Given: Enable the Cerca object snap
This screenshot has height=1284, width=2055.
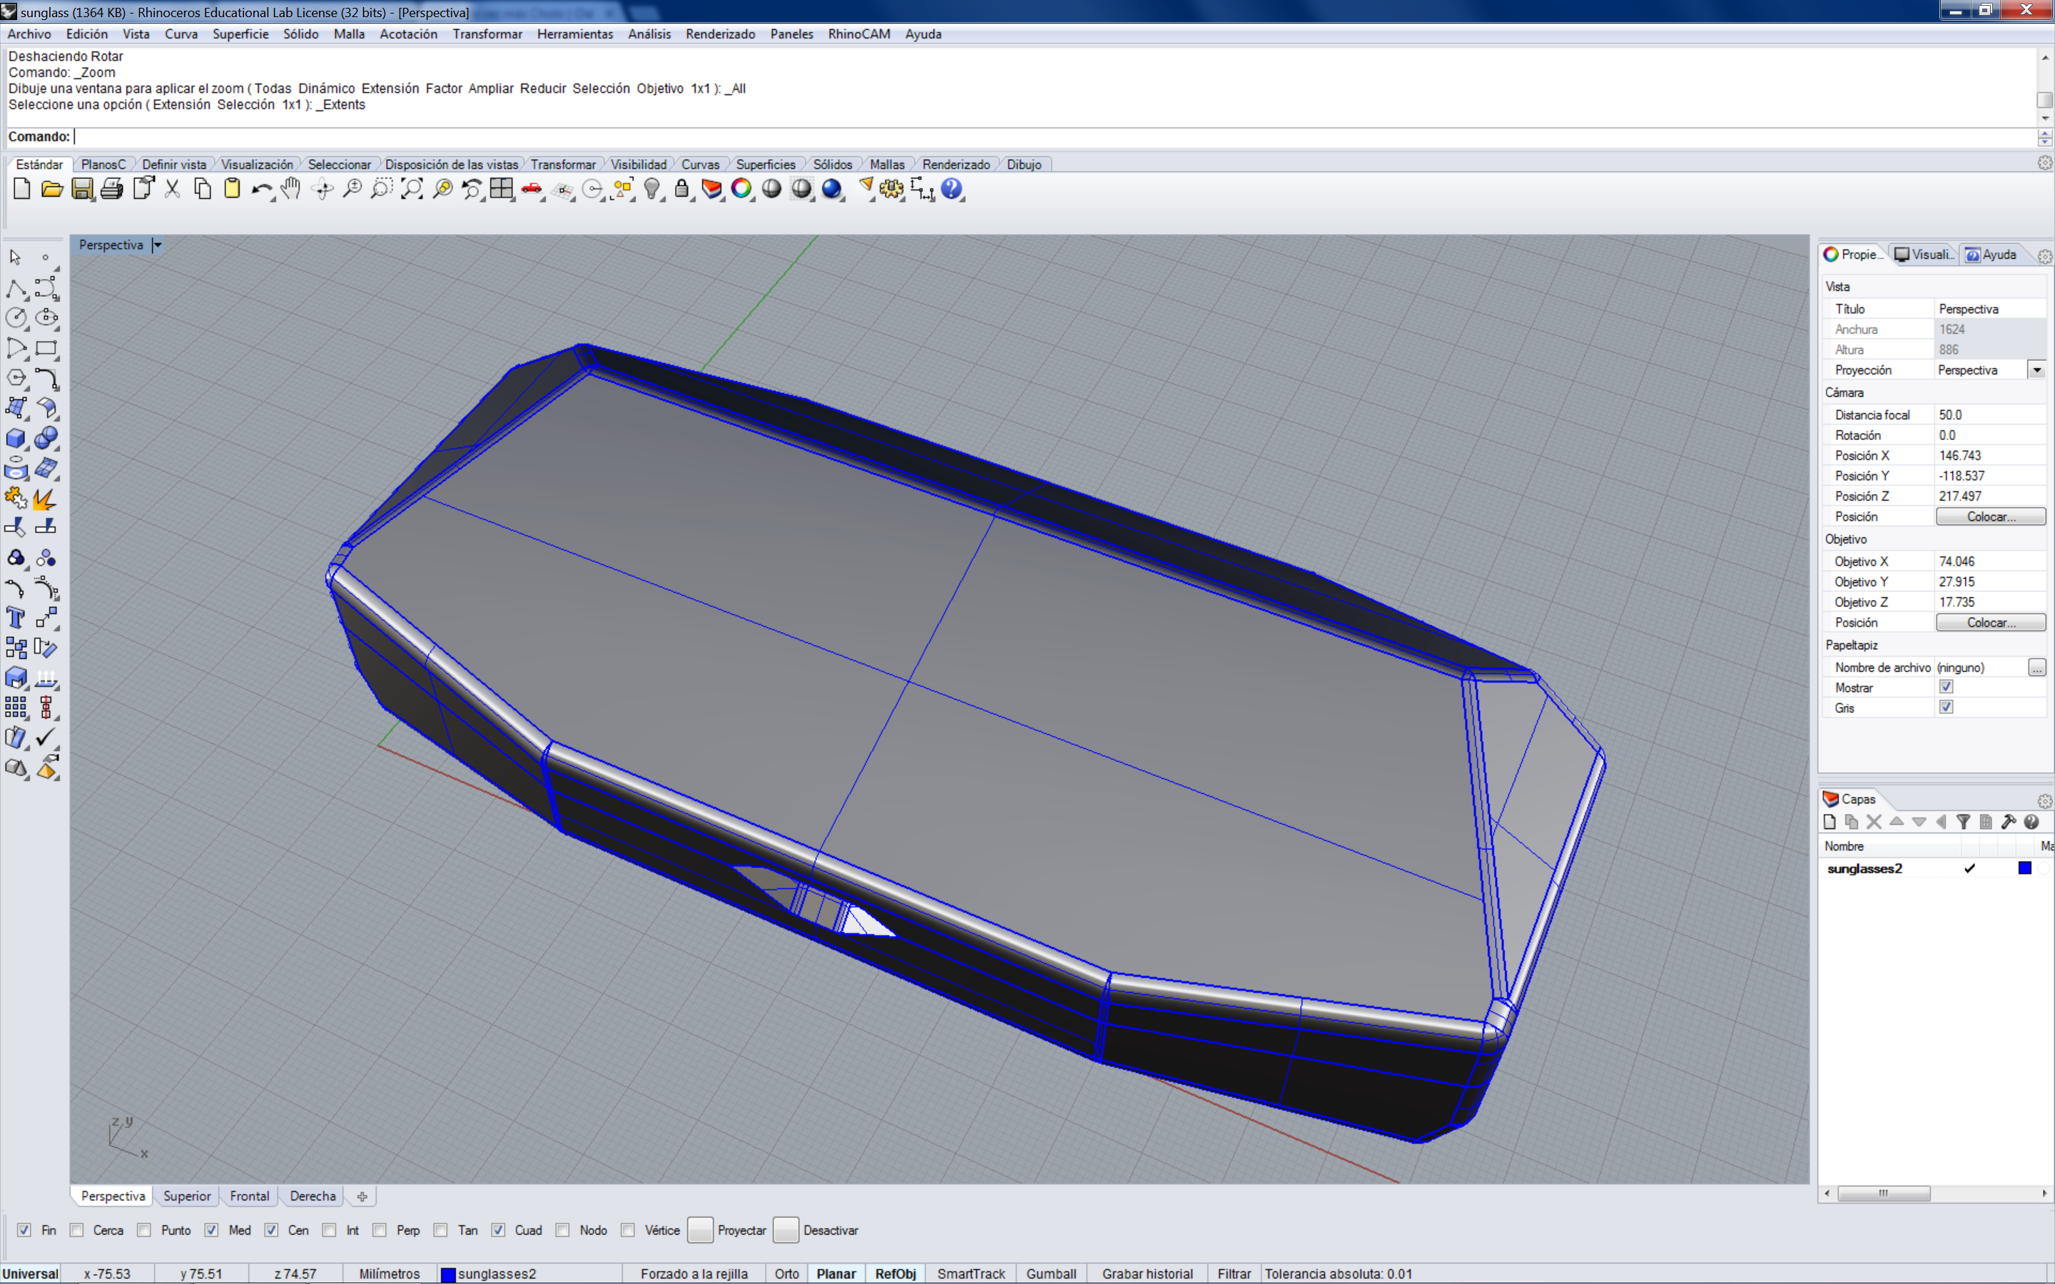Looking at the screenshot, I should tap(77, 1230).
